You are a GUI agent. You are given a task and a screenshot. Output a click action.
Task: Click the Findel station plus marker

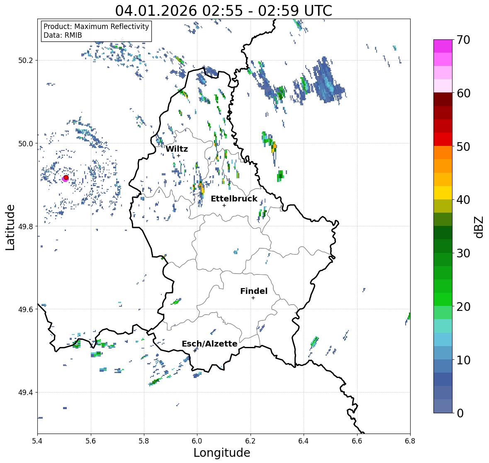coord(253,298)
